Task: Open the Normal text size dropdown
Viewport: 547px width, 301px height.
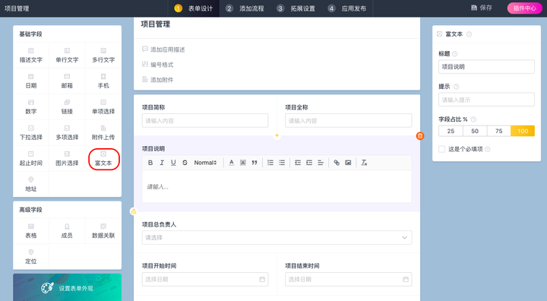Action: [205, 163]
